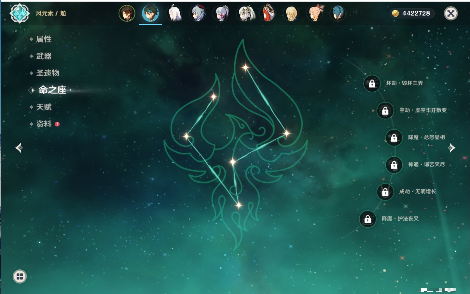Open locked constellation 空劫·虚空华开敷变
Image resolution: width=470 pixels, height=294 pixels.
pos(385,110)
